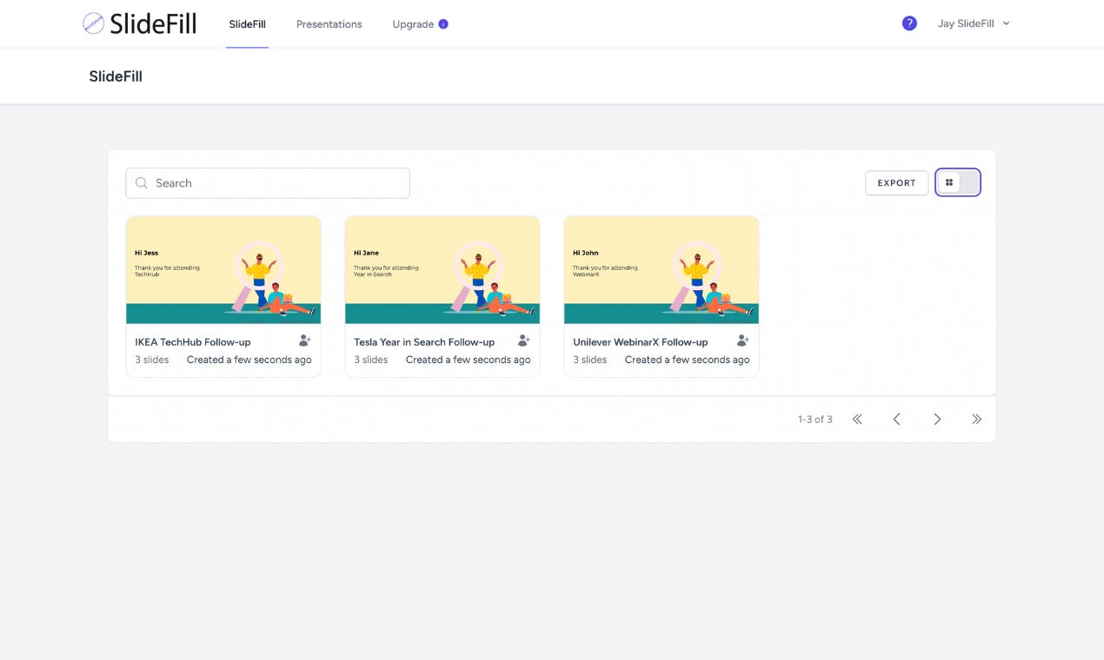Click the Unilever WebinarX Follow-up title
The height and width of the screenshot is (660, 1104).
(641, 342)
